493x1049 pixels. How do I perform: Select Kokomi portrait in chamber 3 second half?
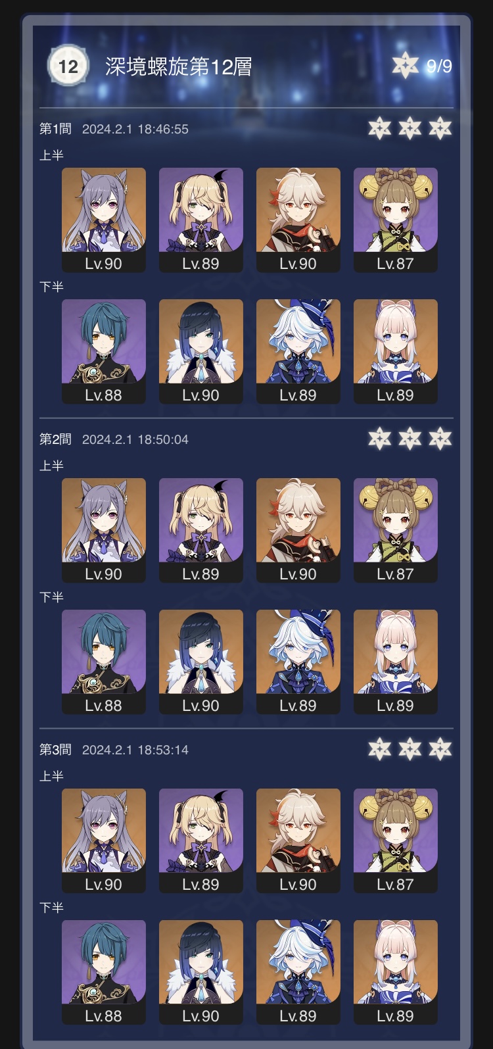tap(396, 972)
